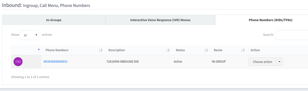Click the Showing 1 to 1 of 1 entries text
This screenshot has height=91, width=308.
point(30,77)
